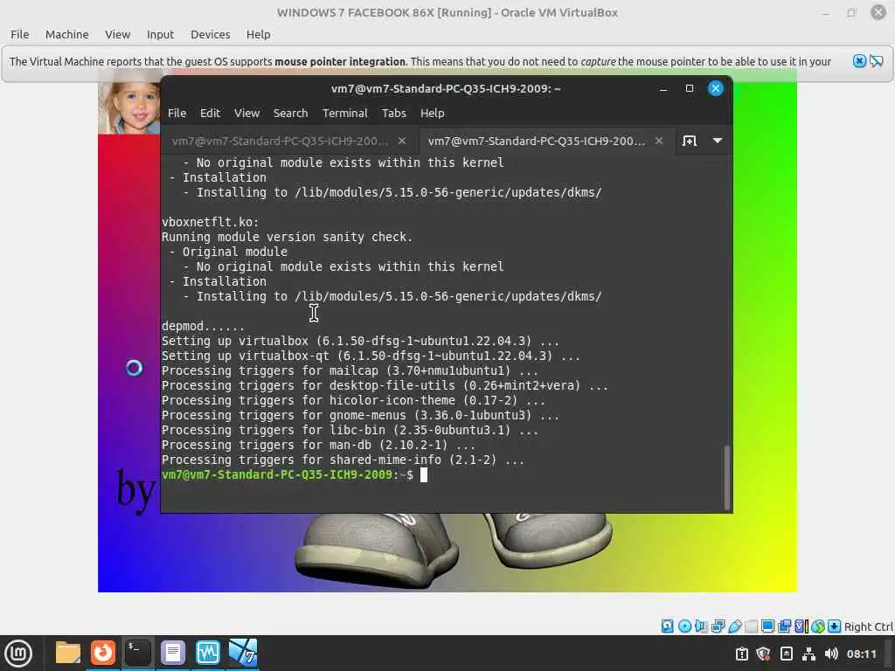Click the don't-show-again notification icon
Image resolution: width=895 pixels, height=671 pixels.
[876, 61]
